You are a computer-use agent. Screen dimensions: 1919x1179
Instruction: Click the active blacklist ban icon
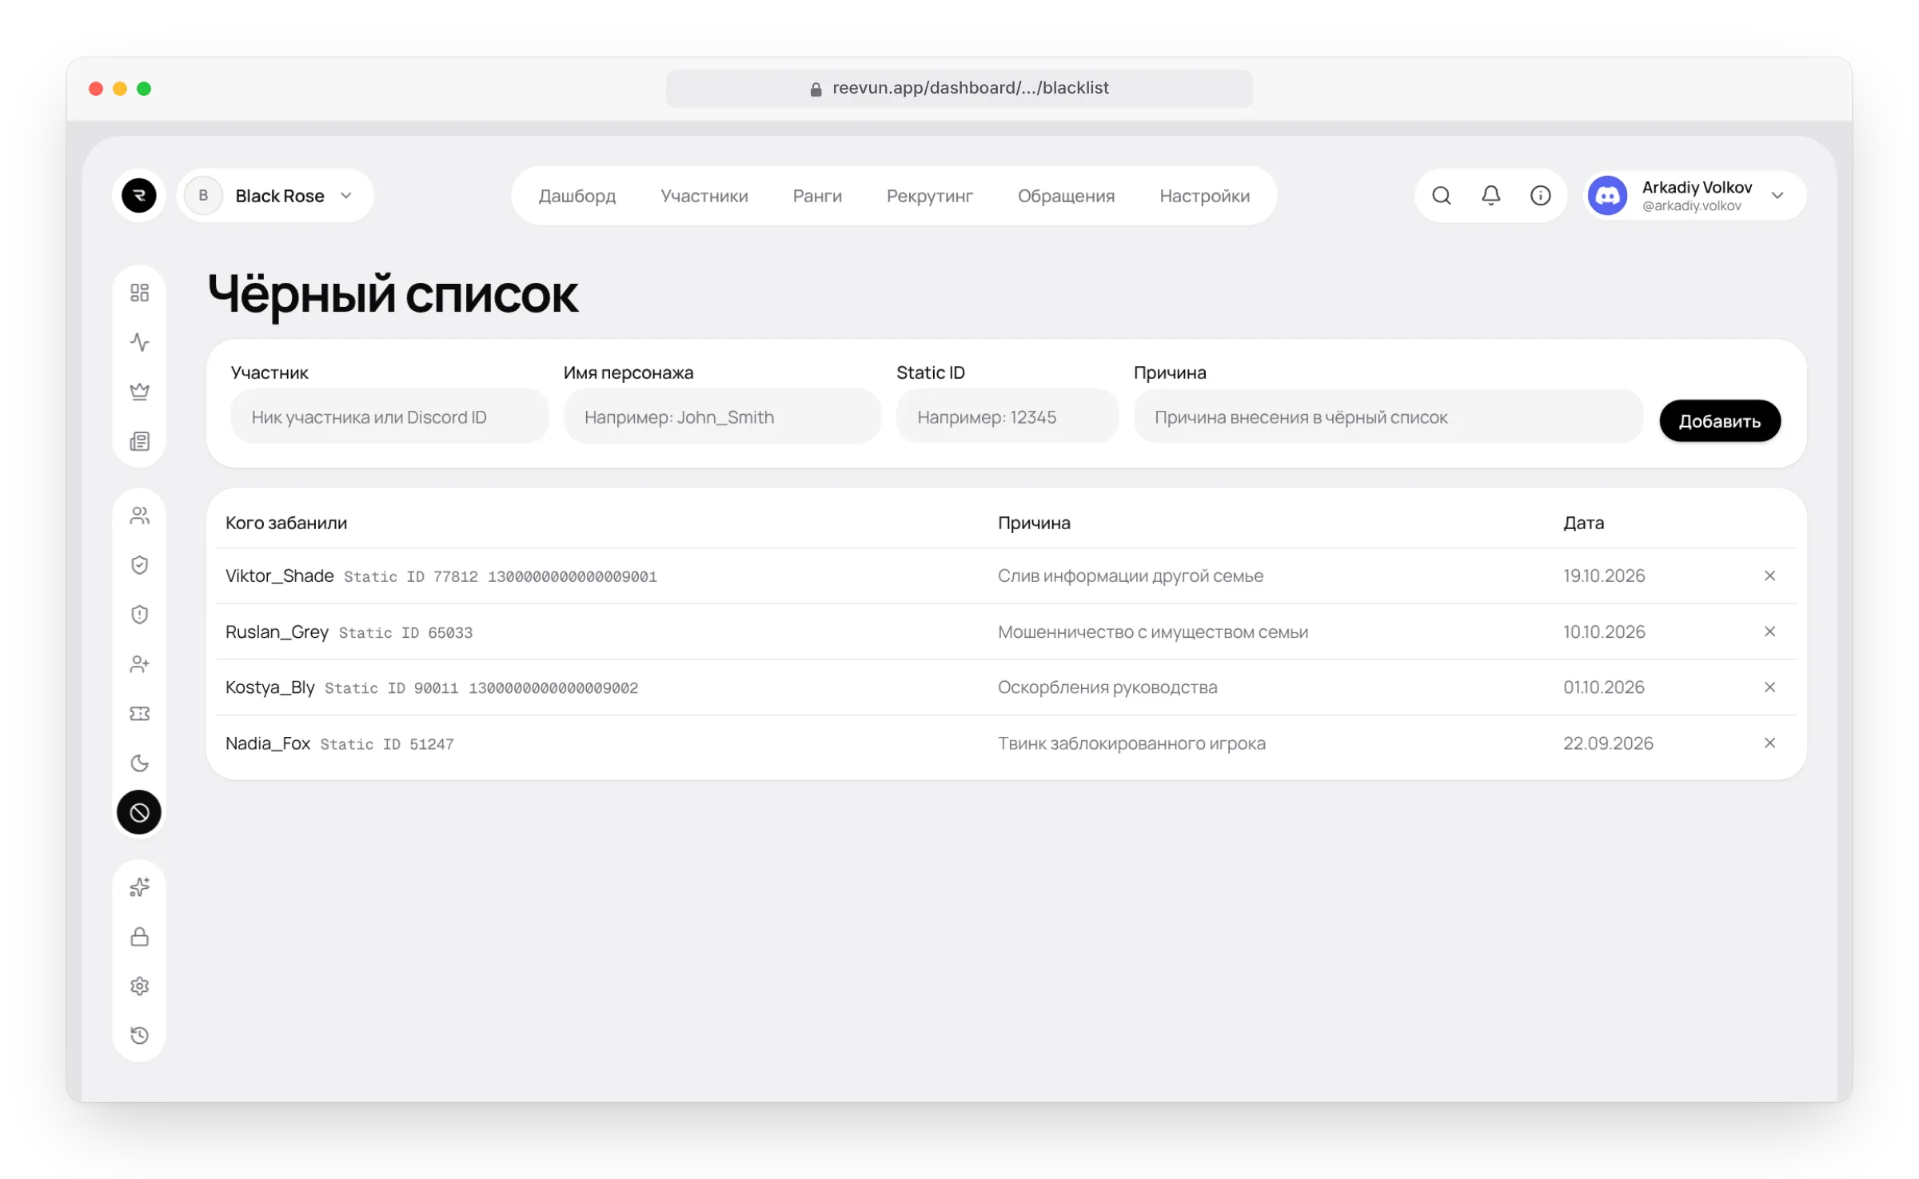139,813
